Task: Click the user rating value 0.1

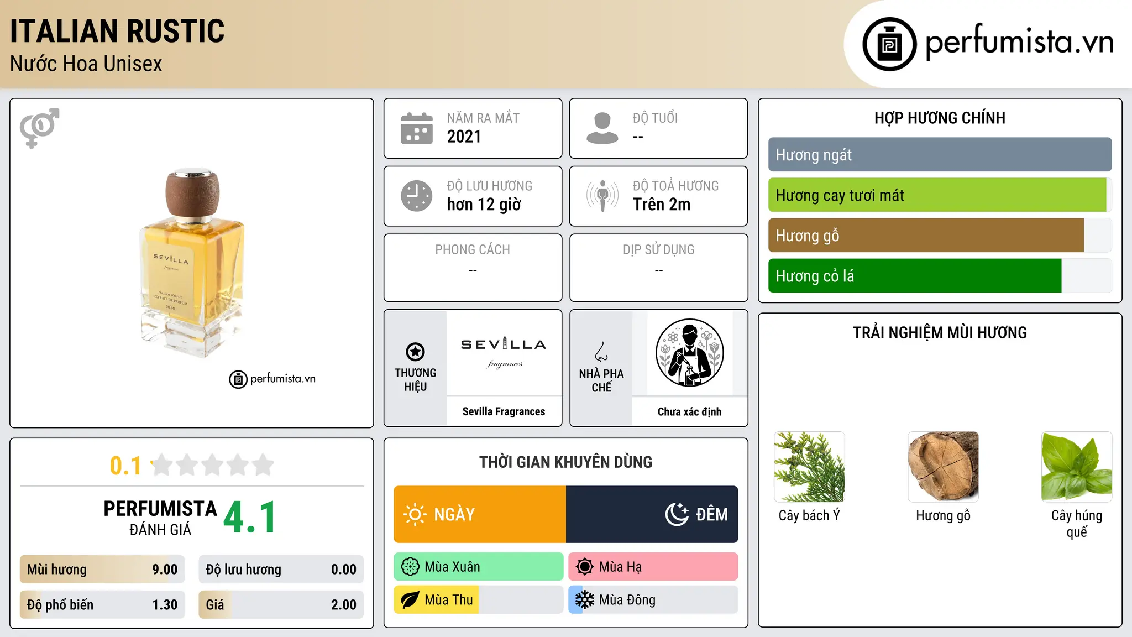Action: coord(125,466)
